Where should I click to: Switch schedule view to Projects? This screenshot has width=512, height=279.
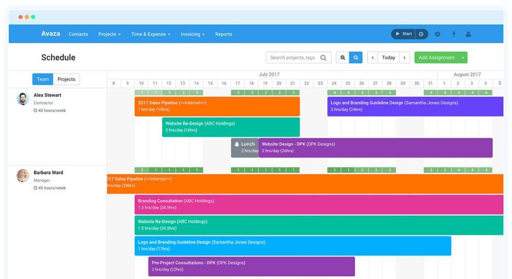point(66,79)
